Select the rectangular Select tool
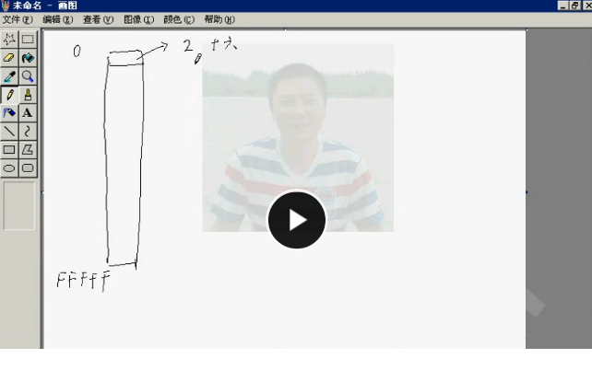The image size is (592, 370). (28, 40)
